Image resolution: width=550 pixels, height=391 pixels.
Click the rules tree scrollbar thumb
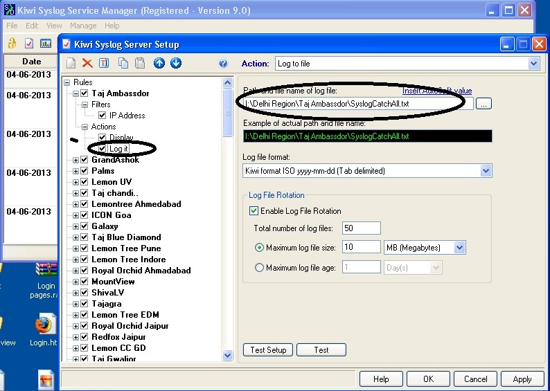(228, 113)
